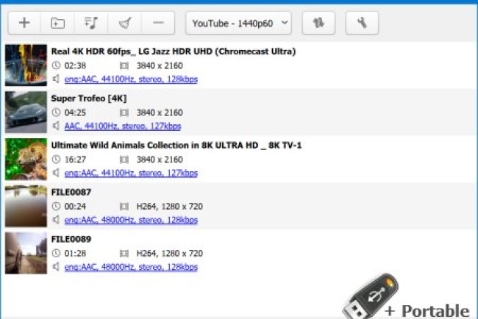Screen dimensions: 478x319
Task: Select the FILE0087 title in the list
Action: point(71,192)
